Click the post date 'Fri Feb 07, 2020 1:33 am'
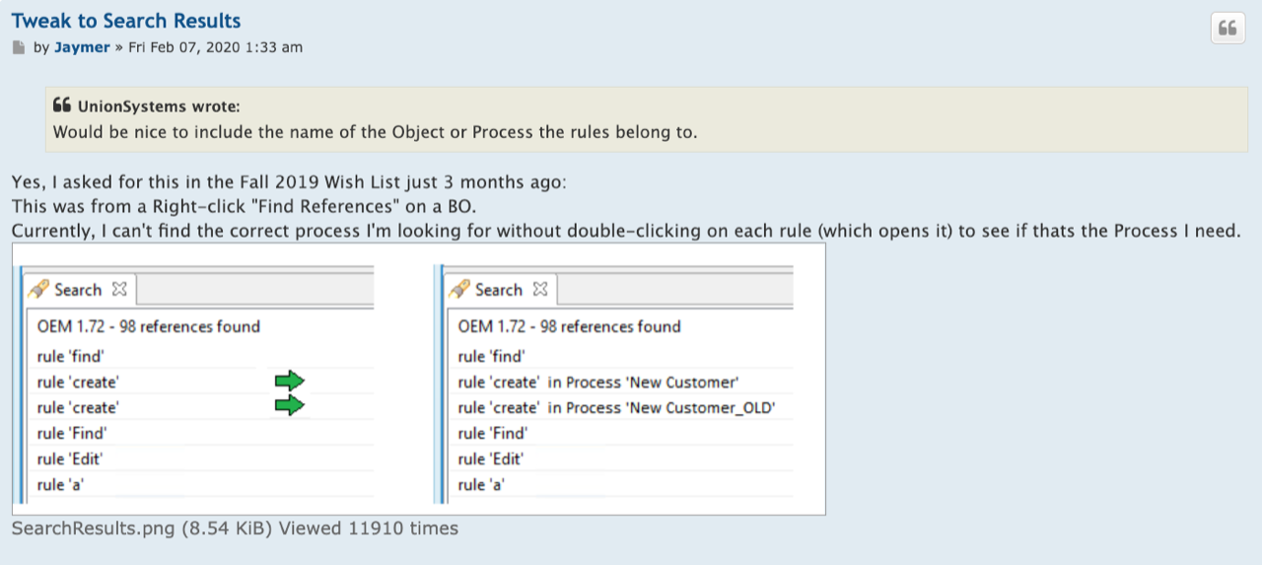This screenshot has height=565, width=1262. tap(215, 47)
